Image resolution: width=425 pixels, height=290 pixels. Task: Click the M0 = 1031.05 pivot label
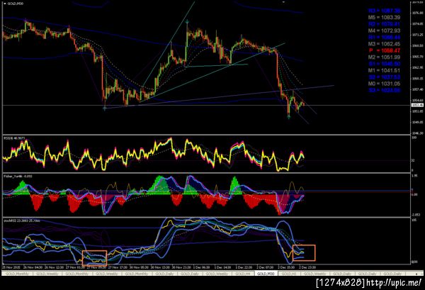[x=384, y=84]
